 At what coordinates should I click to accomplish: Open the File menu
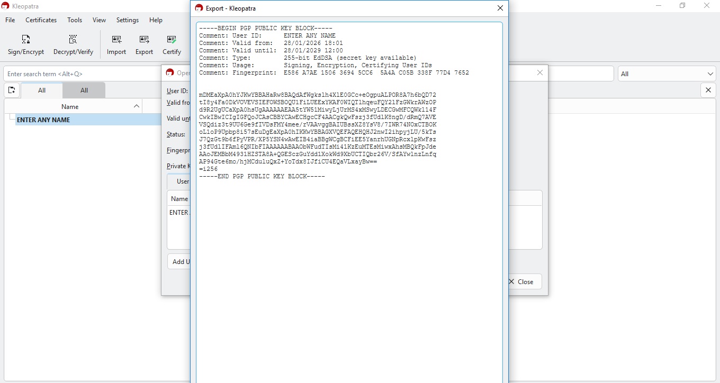[x=10, y=20]
